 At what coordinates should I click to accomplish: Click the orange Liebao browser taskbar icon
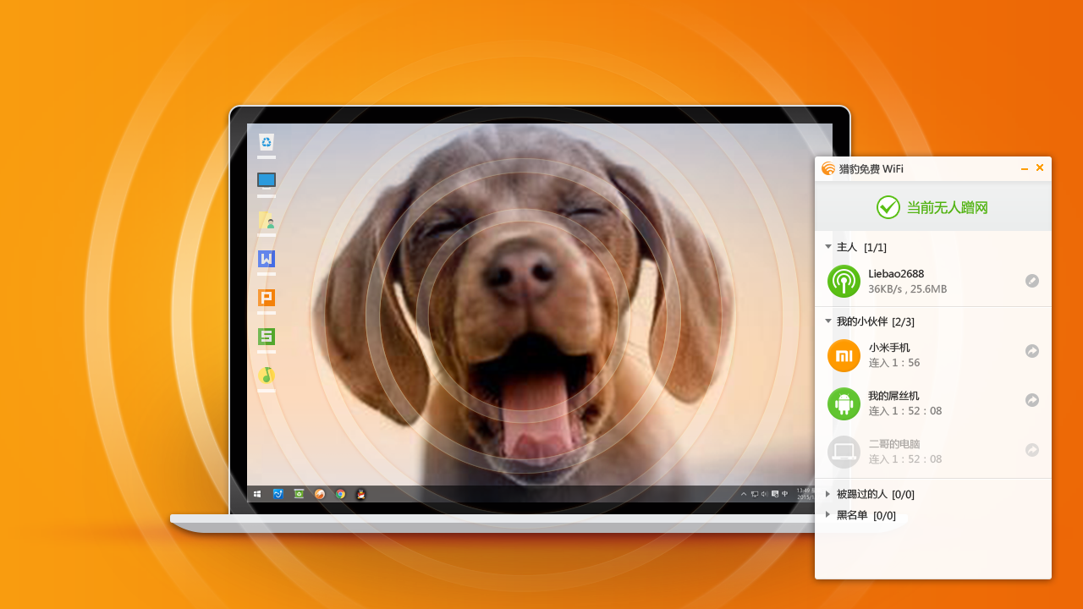tap(320, 494)
